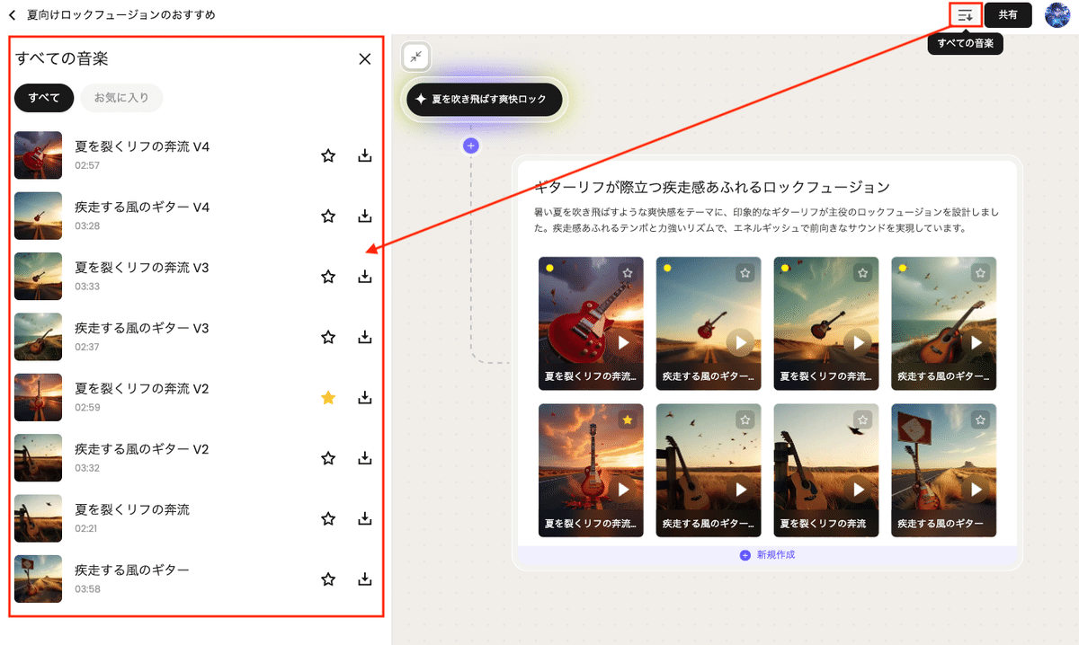Click the back arrow beside the project title
This screenshot has width=1079, height=645.
(x=13, y=15)
